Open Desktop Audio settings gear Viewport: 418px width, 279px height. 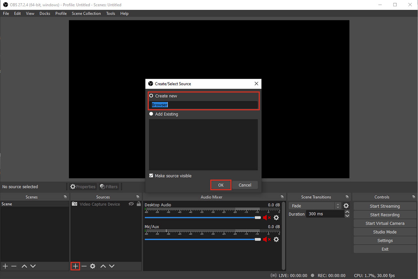276,218
